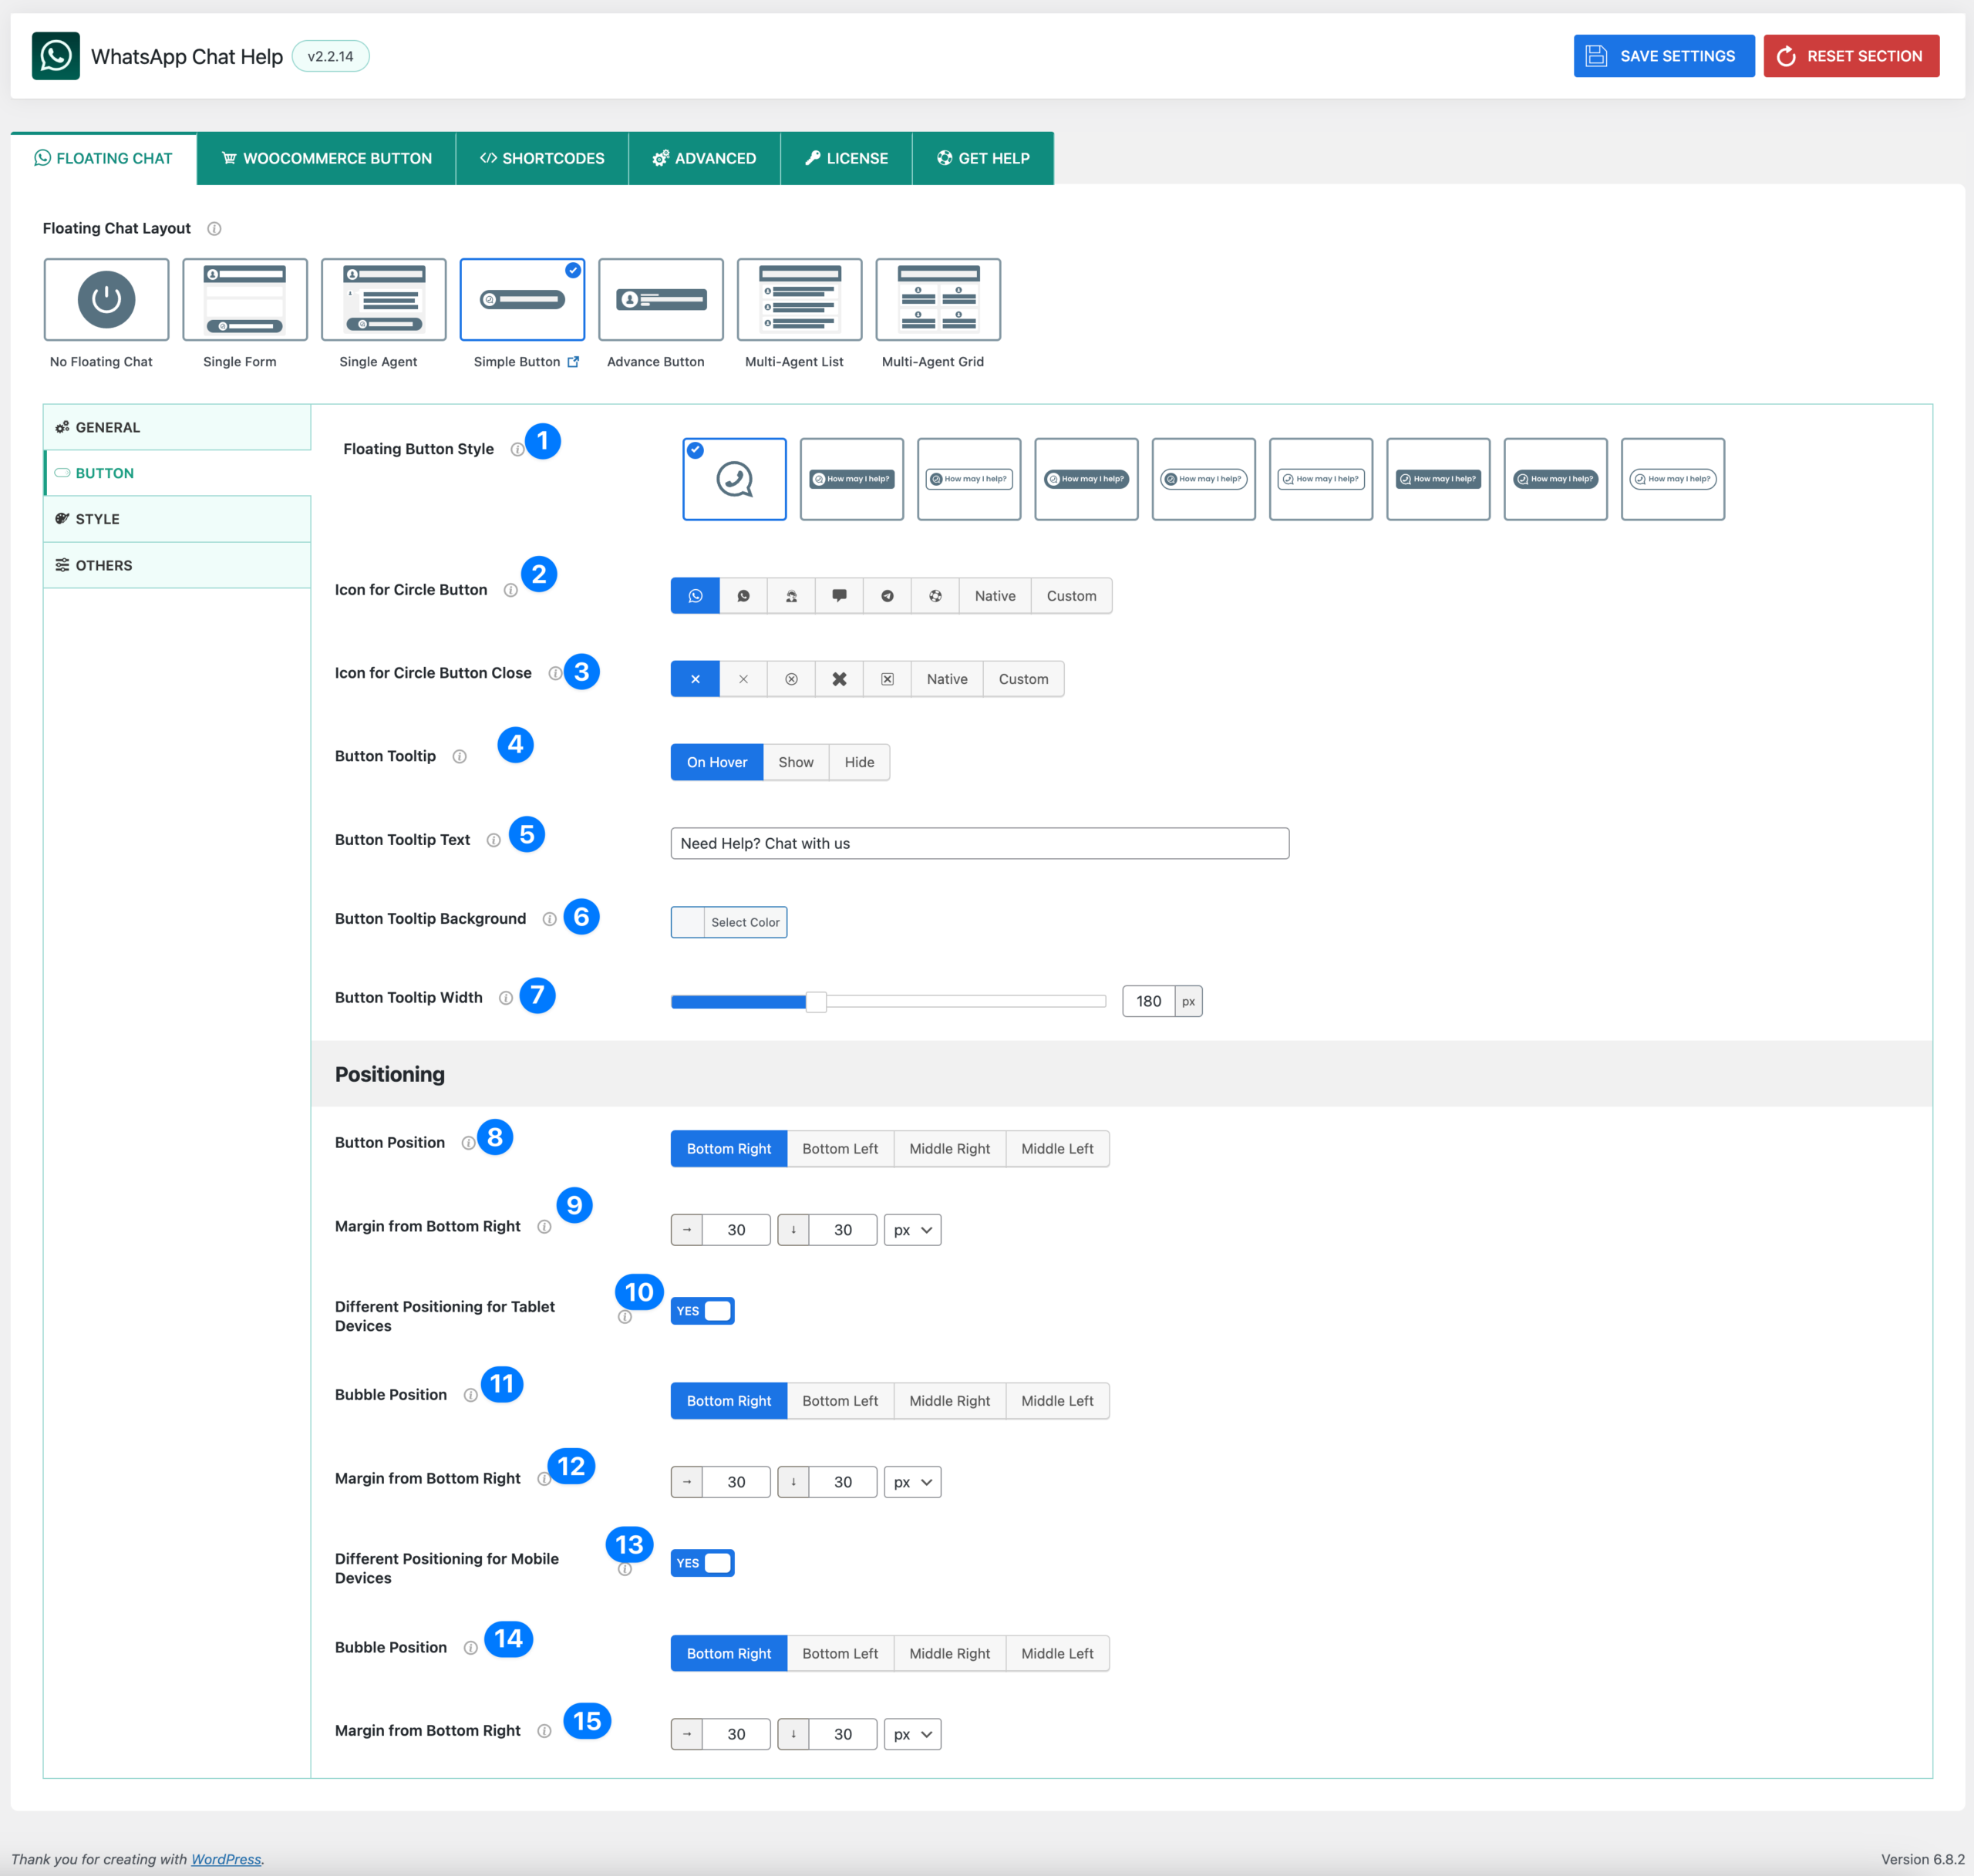
Task: Click the info icon beside Floating Chat Layout
Action: point(214,229)
